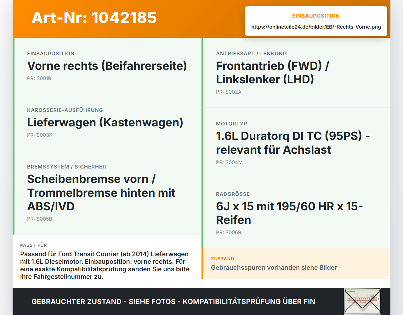Select Vorne rechts (Beifahrerseite) entry
The width and height of the screenshot is (403, 315).
pyautogui.click(x=107, y=66)
